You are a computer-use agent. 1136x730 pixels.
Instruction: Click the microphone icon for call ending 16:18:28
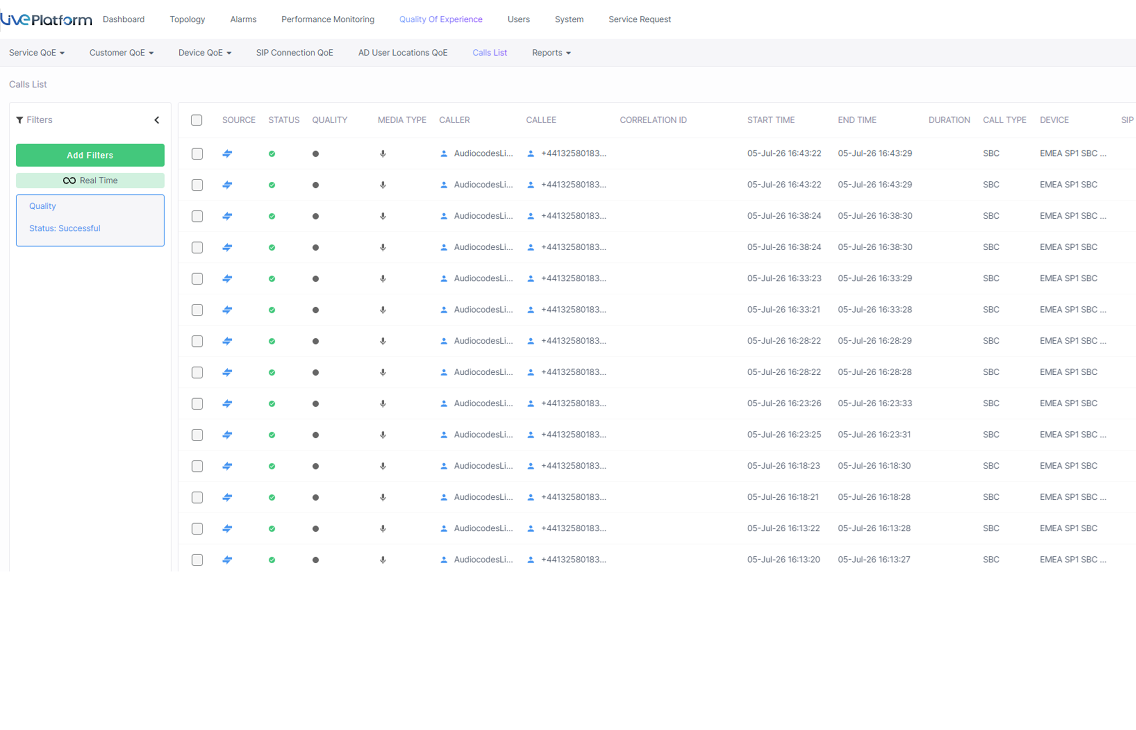pyautogui.click(x=383, y=498)
